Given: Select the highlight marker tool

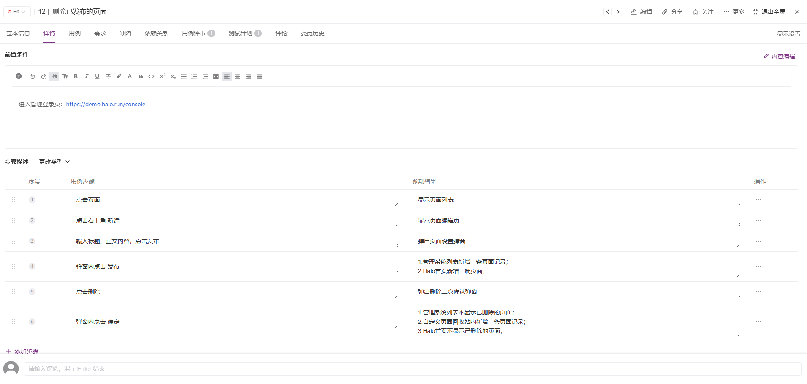Looking at the screenshot, I should pyautogui.click(x=119, y=76).
